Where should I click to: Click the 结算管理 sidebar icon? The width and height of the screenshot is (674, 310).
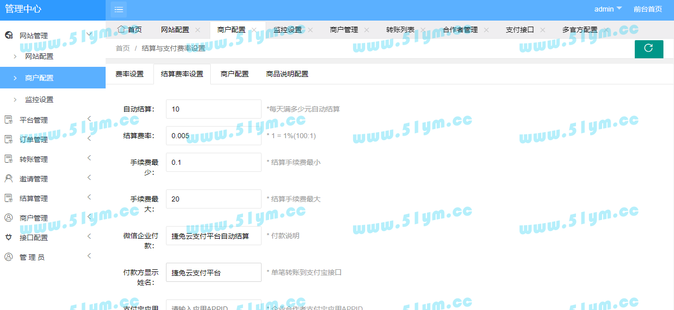[9, 198]
